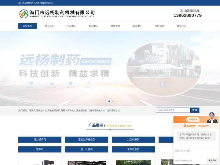220x165 pixels.
Task: Switch to the second banner carousel dot
Action: coord(113,101)
